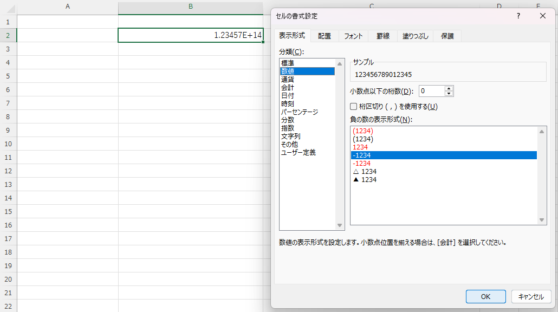
Task: Choose 会計 category
Action: 307,88
